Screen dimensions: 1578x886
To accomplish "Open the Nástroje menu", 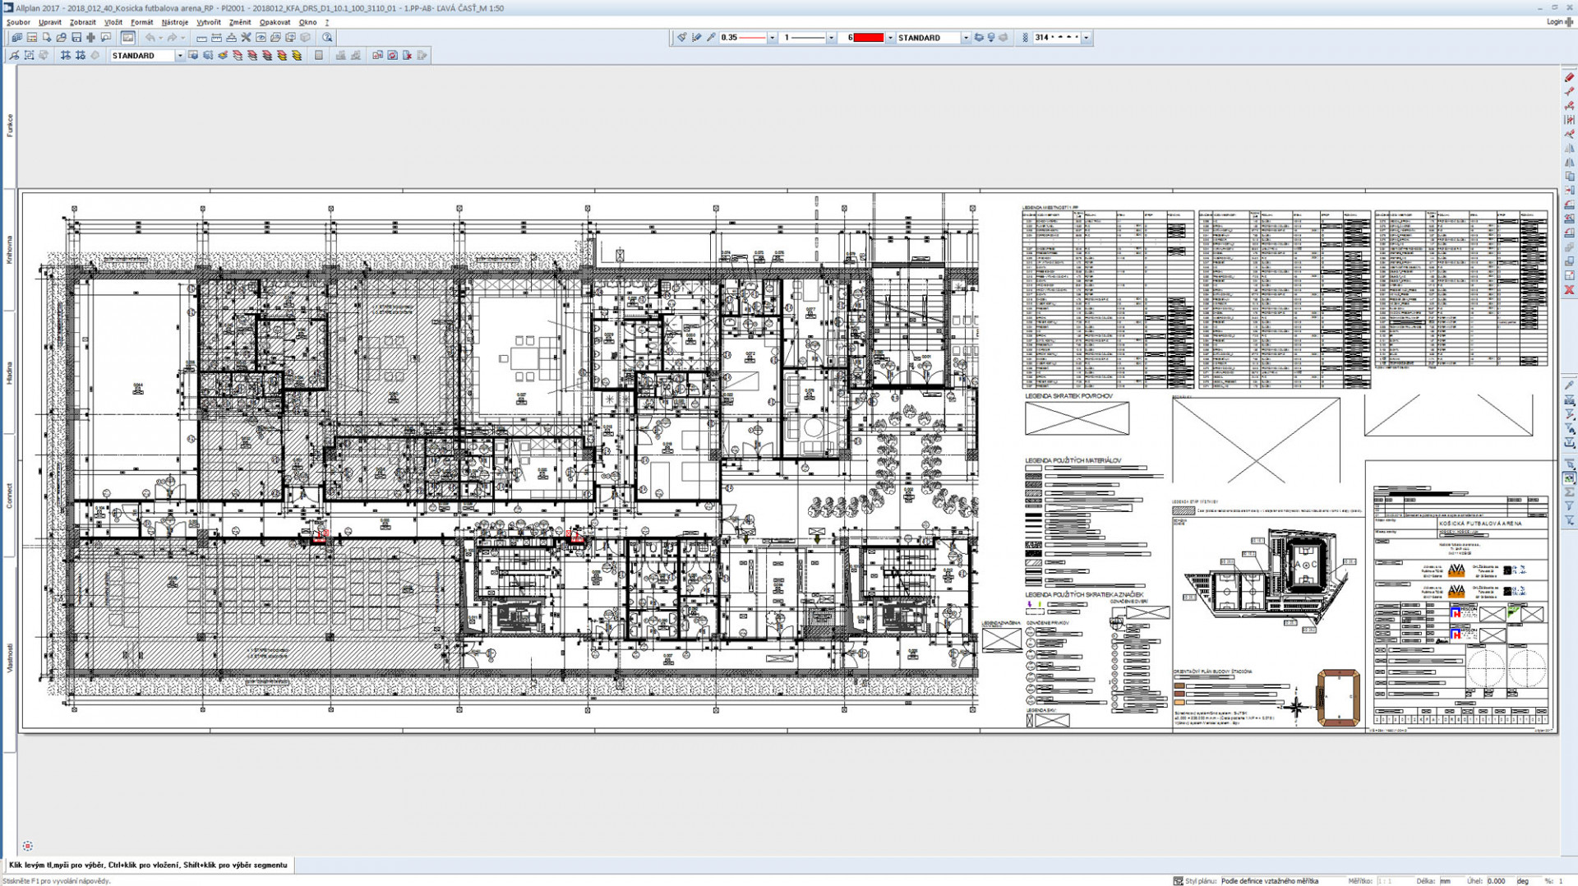I will click(x=174, y=22).
